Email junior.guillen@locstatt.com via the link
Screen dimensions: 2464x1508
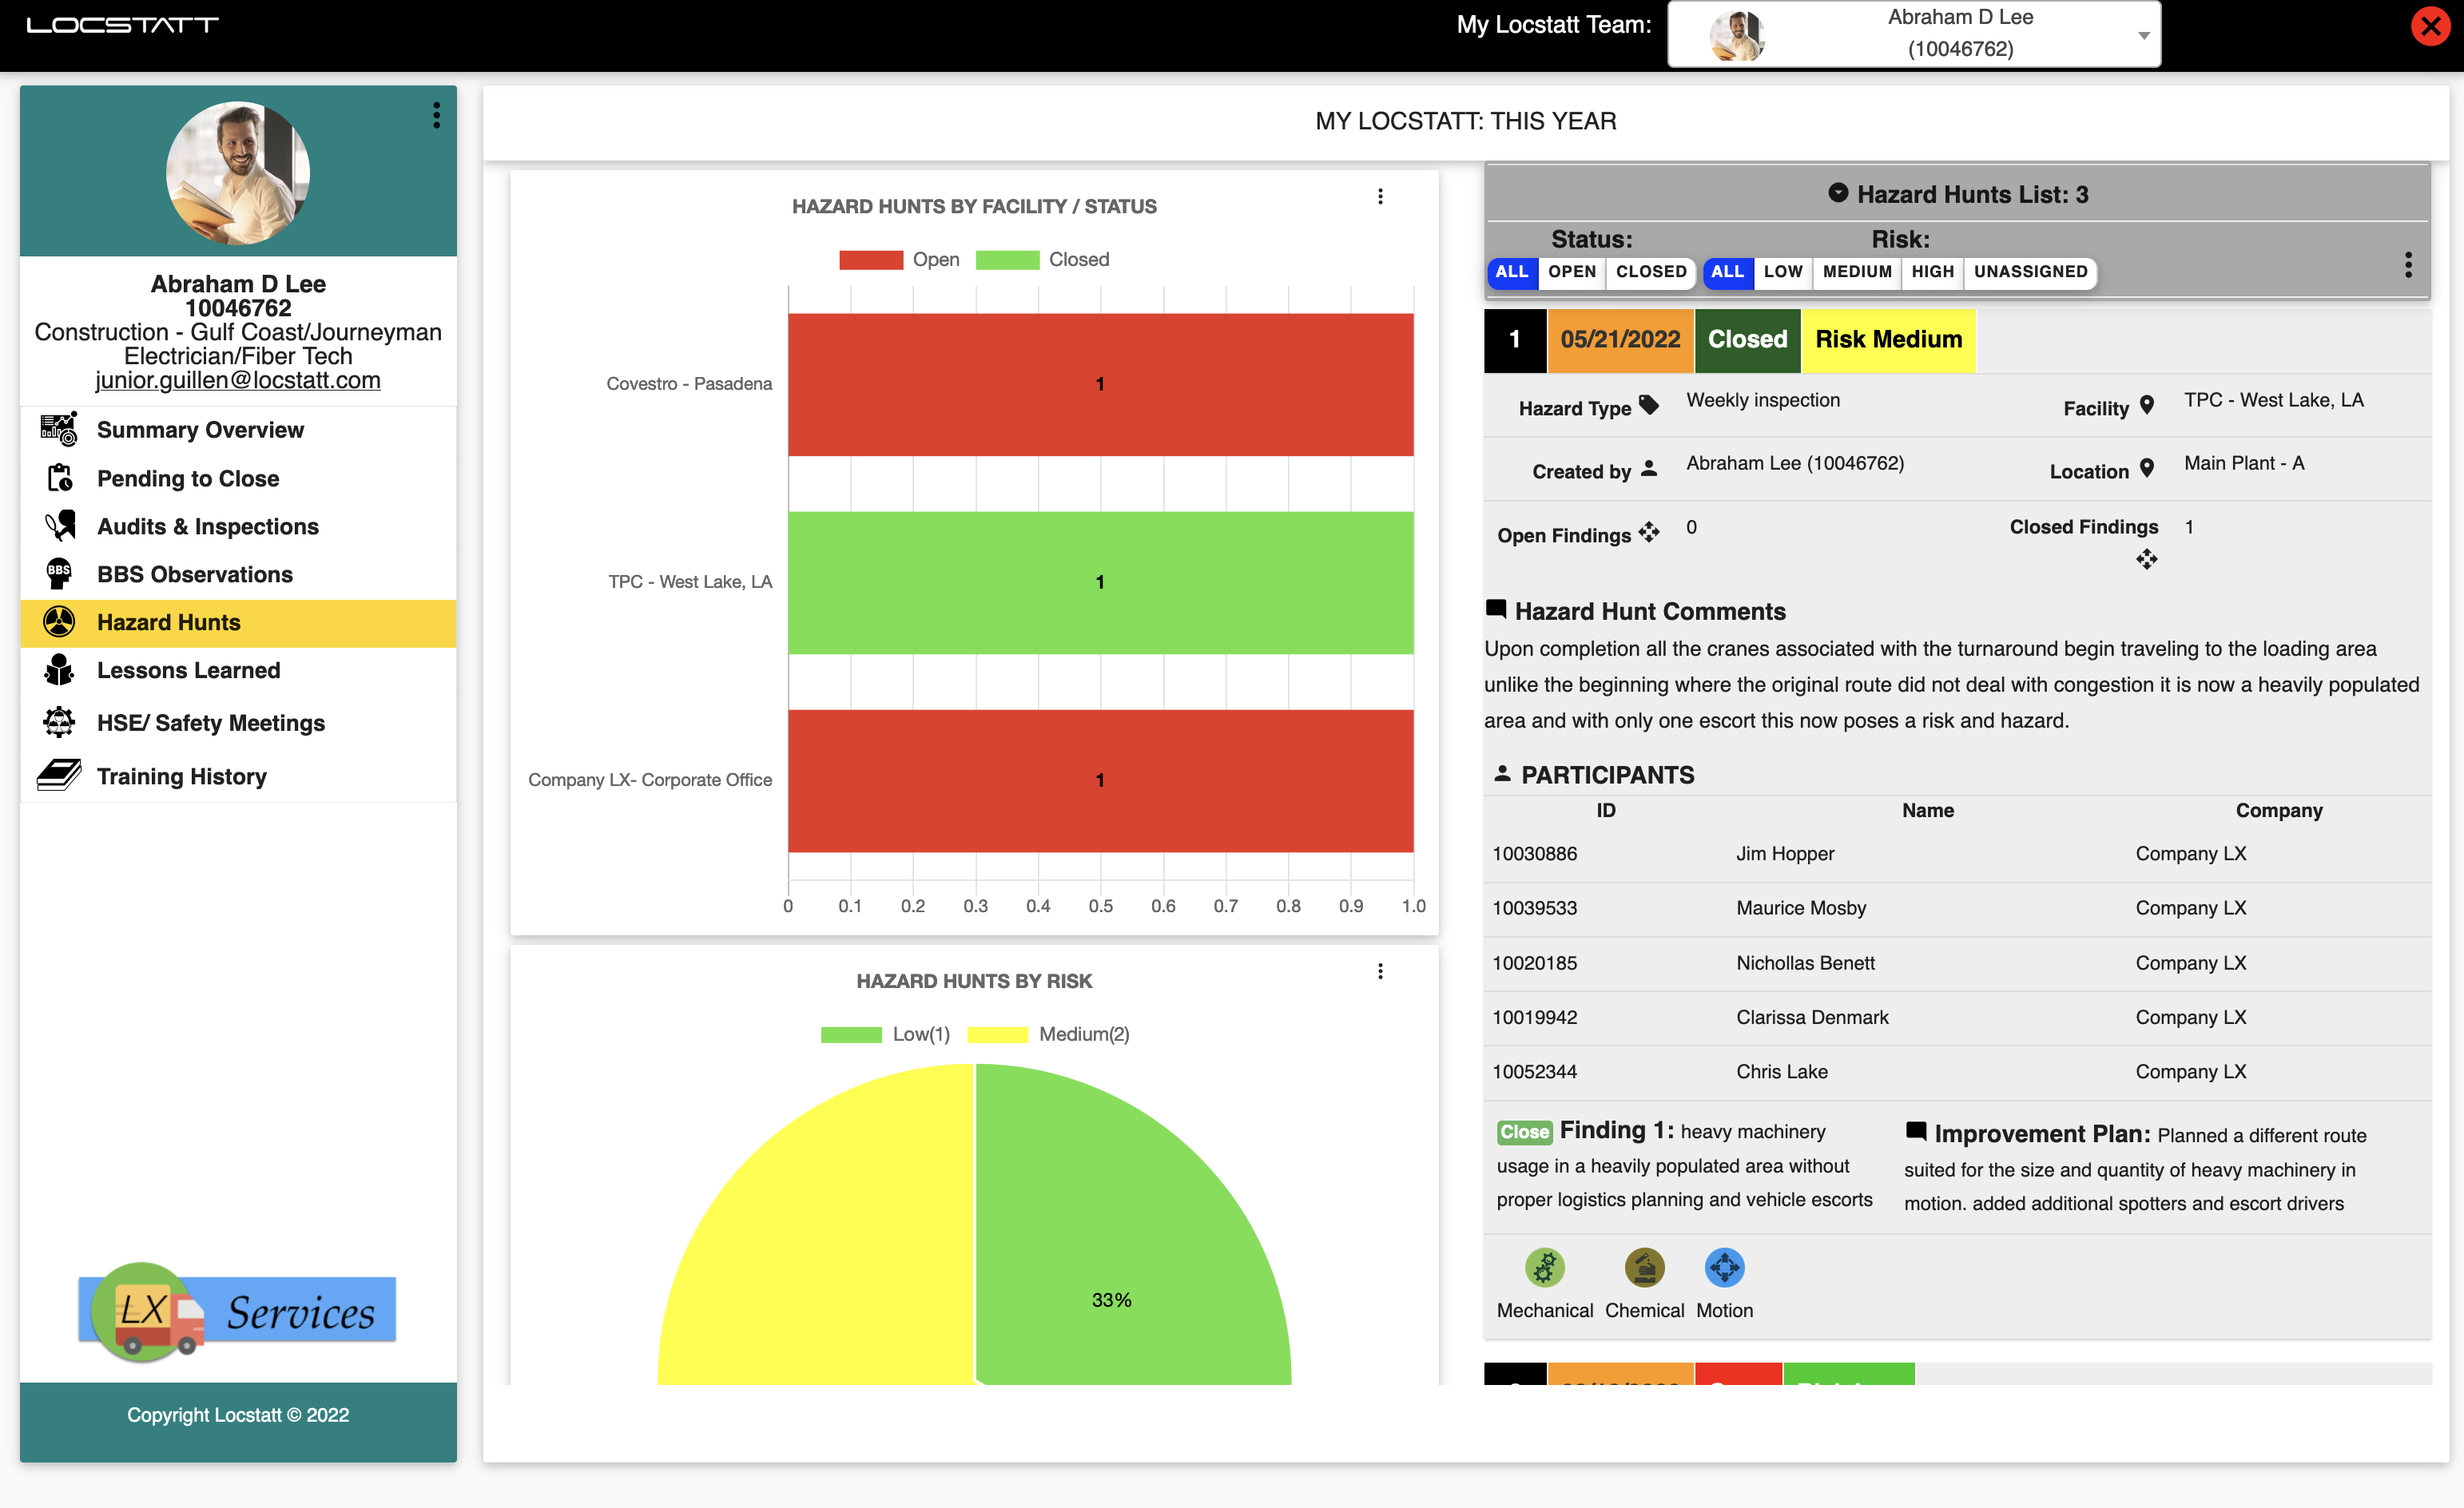pyautogui.click(x=237, y=380)
